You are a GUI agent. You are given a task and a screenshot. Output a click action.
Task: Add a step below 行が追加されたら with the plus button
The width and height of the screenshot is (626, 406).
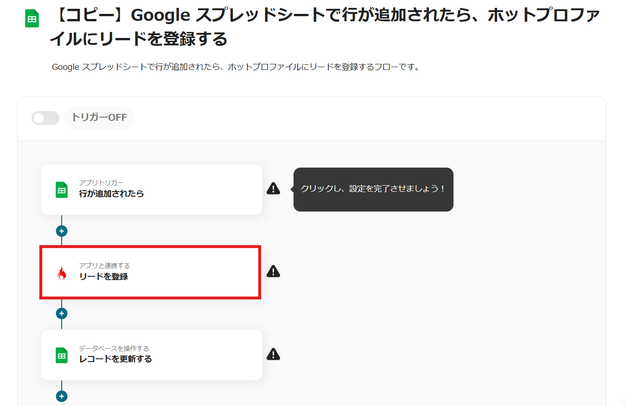62,231
